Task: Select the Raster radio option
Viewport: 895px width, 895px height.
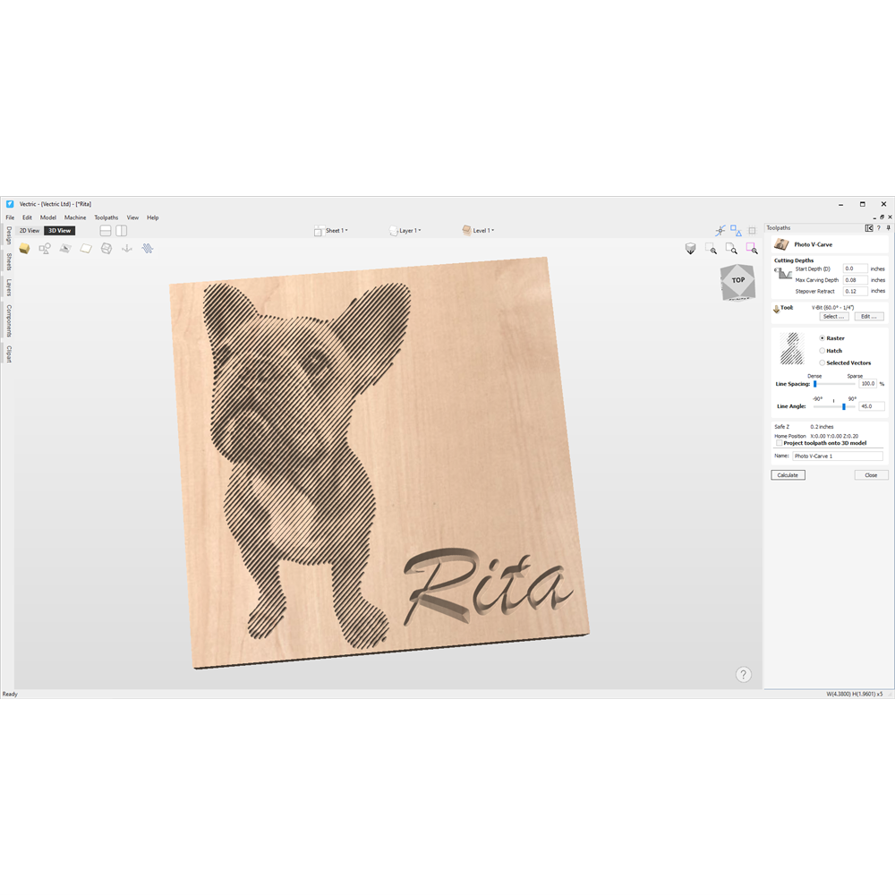Action: [822, 338]
